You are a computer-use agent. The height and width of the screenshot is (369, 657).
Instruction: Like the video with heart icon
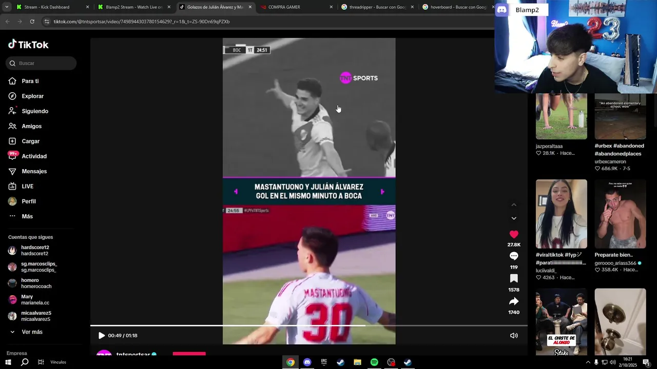[514, 234]
